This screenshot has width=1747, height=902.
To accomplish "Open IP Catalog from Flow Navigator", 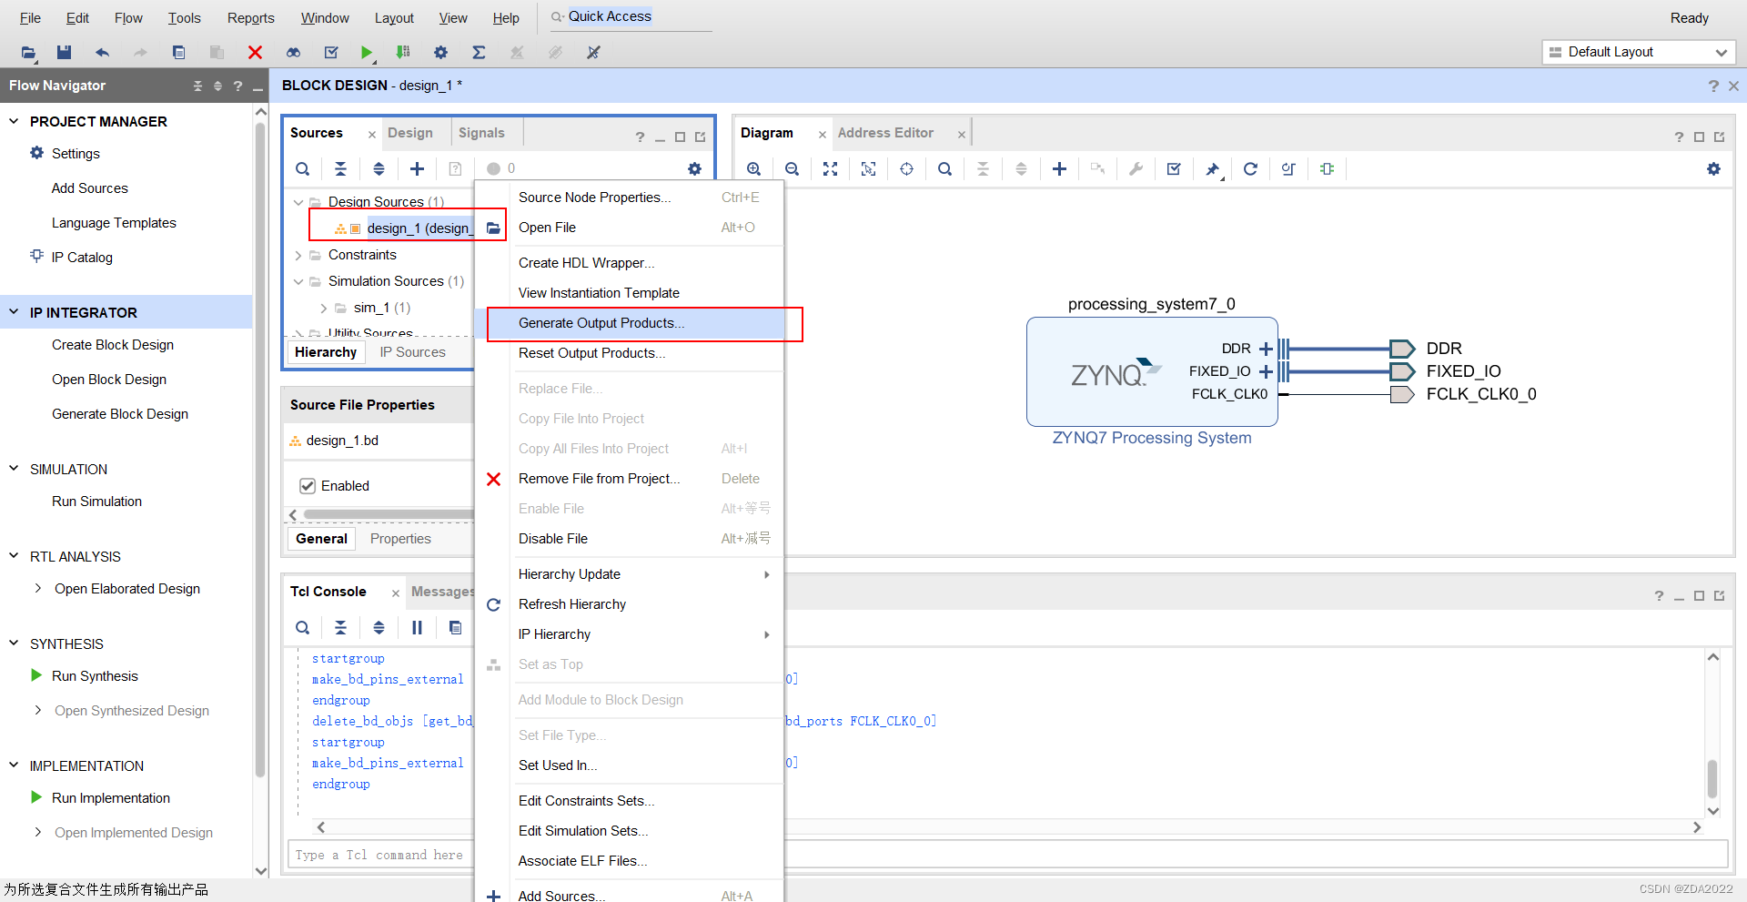I will (82, 258).
